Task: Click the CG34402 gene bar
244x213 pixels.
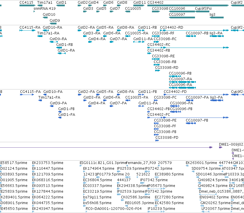Action: coord(188,5)
